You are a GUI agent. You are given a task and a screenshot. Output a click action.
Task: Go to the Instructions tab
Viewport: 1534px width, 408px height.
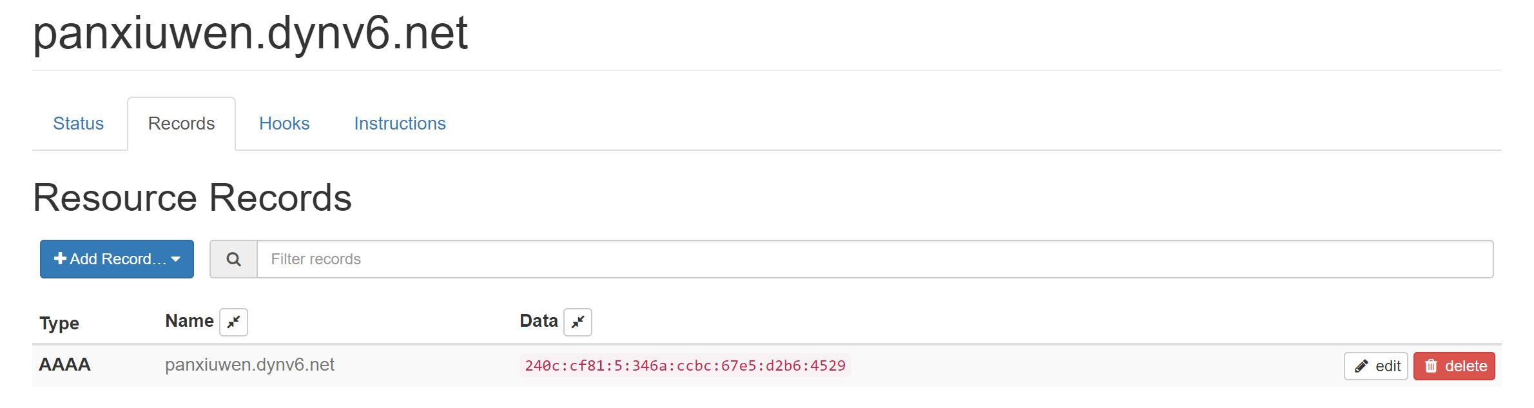[x=400, y=123]
